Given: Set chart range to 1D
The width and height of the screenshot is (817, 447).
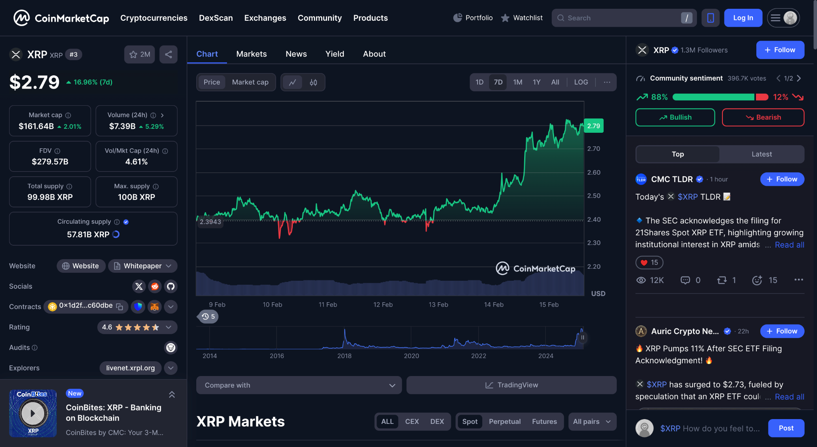Looking at the screenshot, I should pyautogui.click(x=480, y=83).
